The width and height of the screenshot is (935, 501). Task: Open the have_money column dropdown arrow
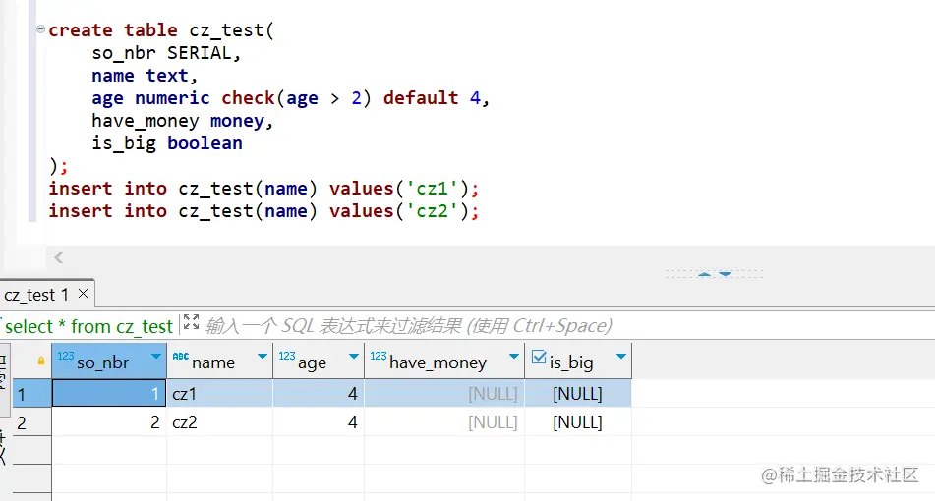pyautogui.click(x=513, y=356)
